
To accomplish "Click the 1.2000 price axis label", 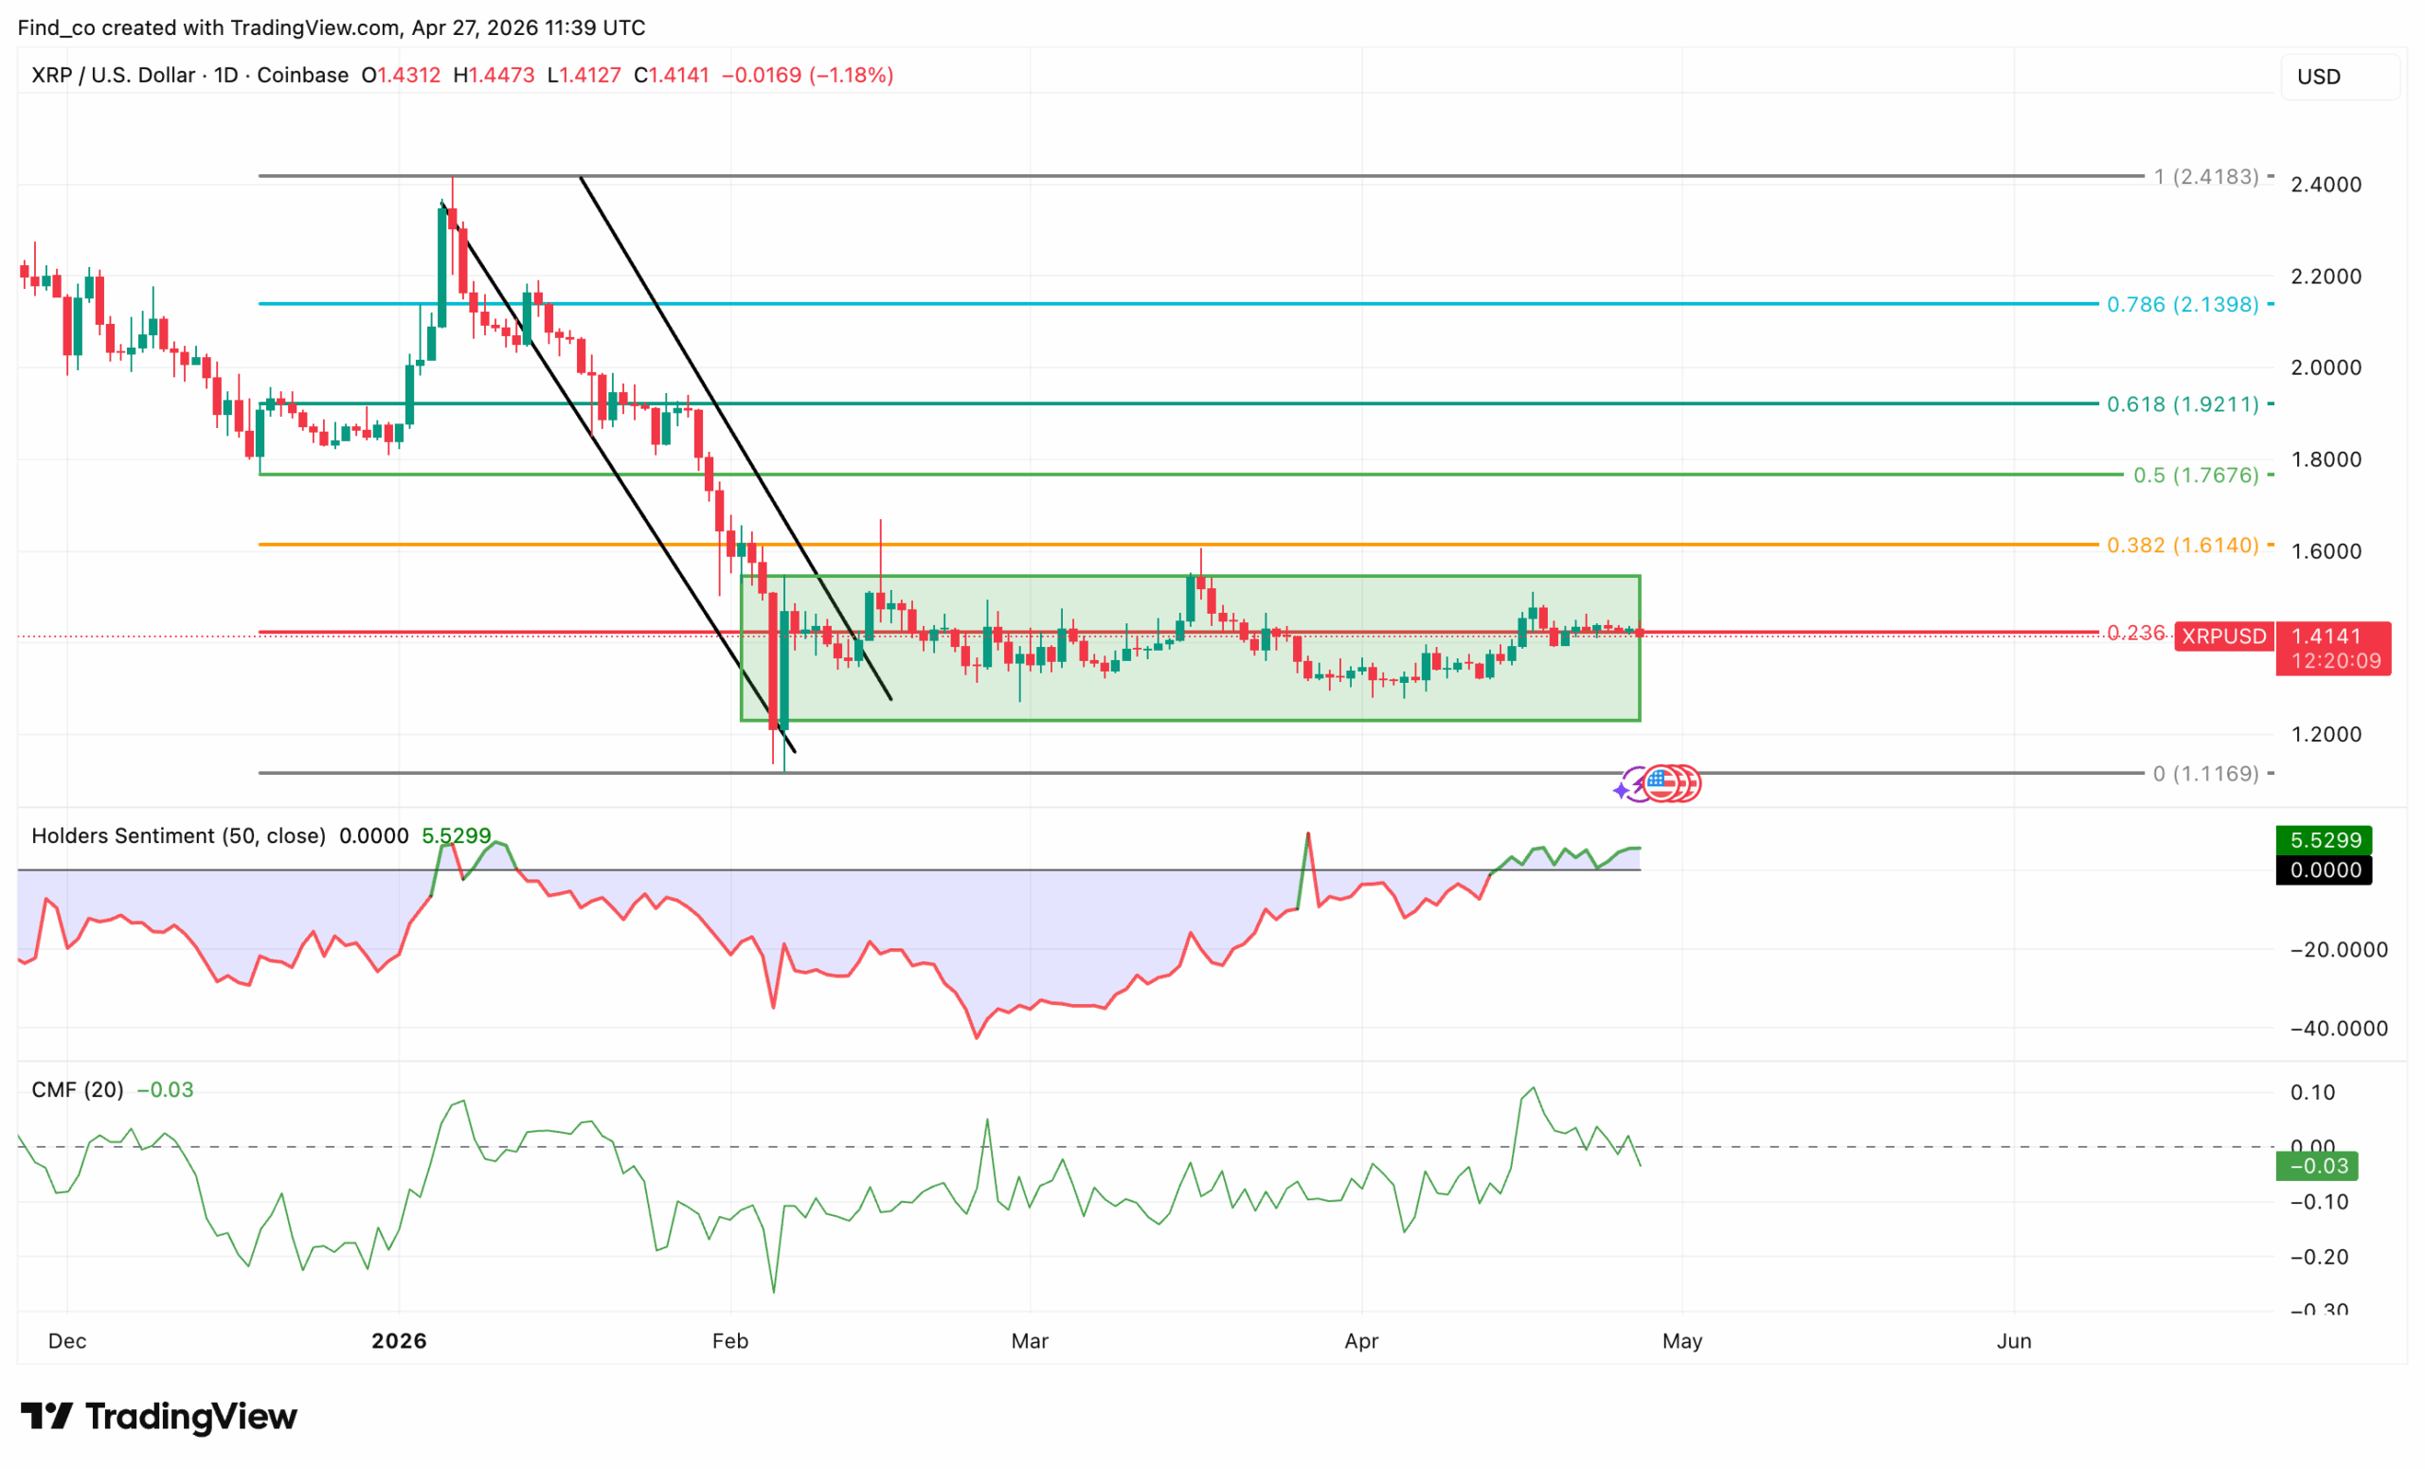I will (x=2326, y=734).
